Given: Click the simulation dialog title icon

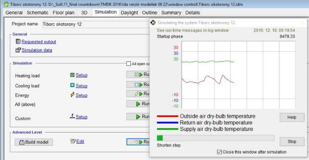Looking at the screenshot, I should pos(153,23).
